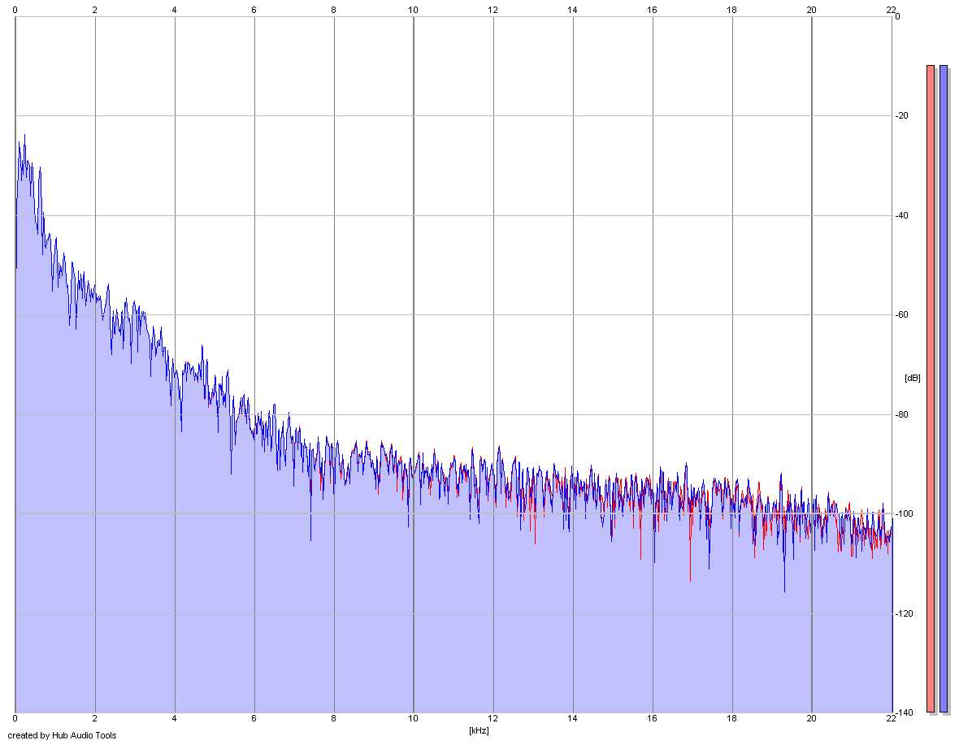The image size is (959, 745).
Task: Click the 16 kHz label on bottom axis
Action: (x=652, y=719)
